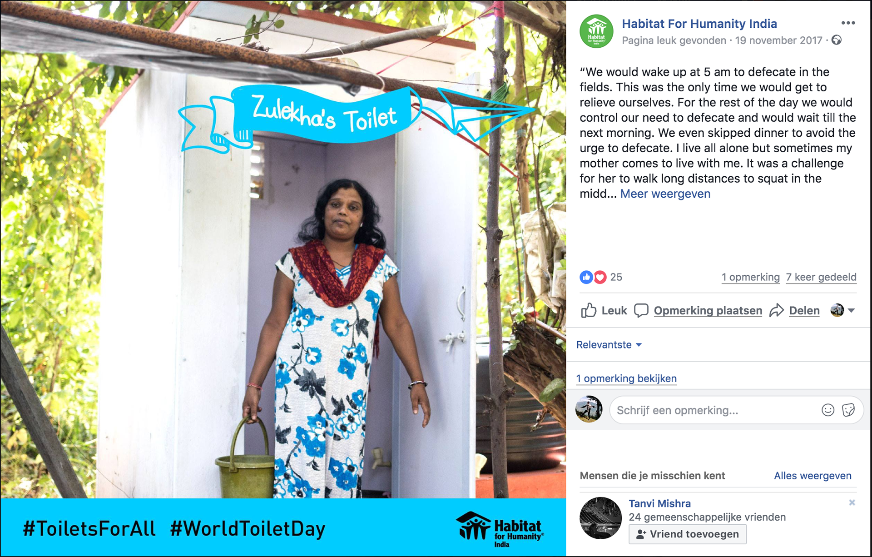Open the profile switcher dropdown next to Delen
The height and width of the screenshot is (557, 872).
(x=843, y=310)
